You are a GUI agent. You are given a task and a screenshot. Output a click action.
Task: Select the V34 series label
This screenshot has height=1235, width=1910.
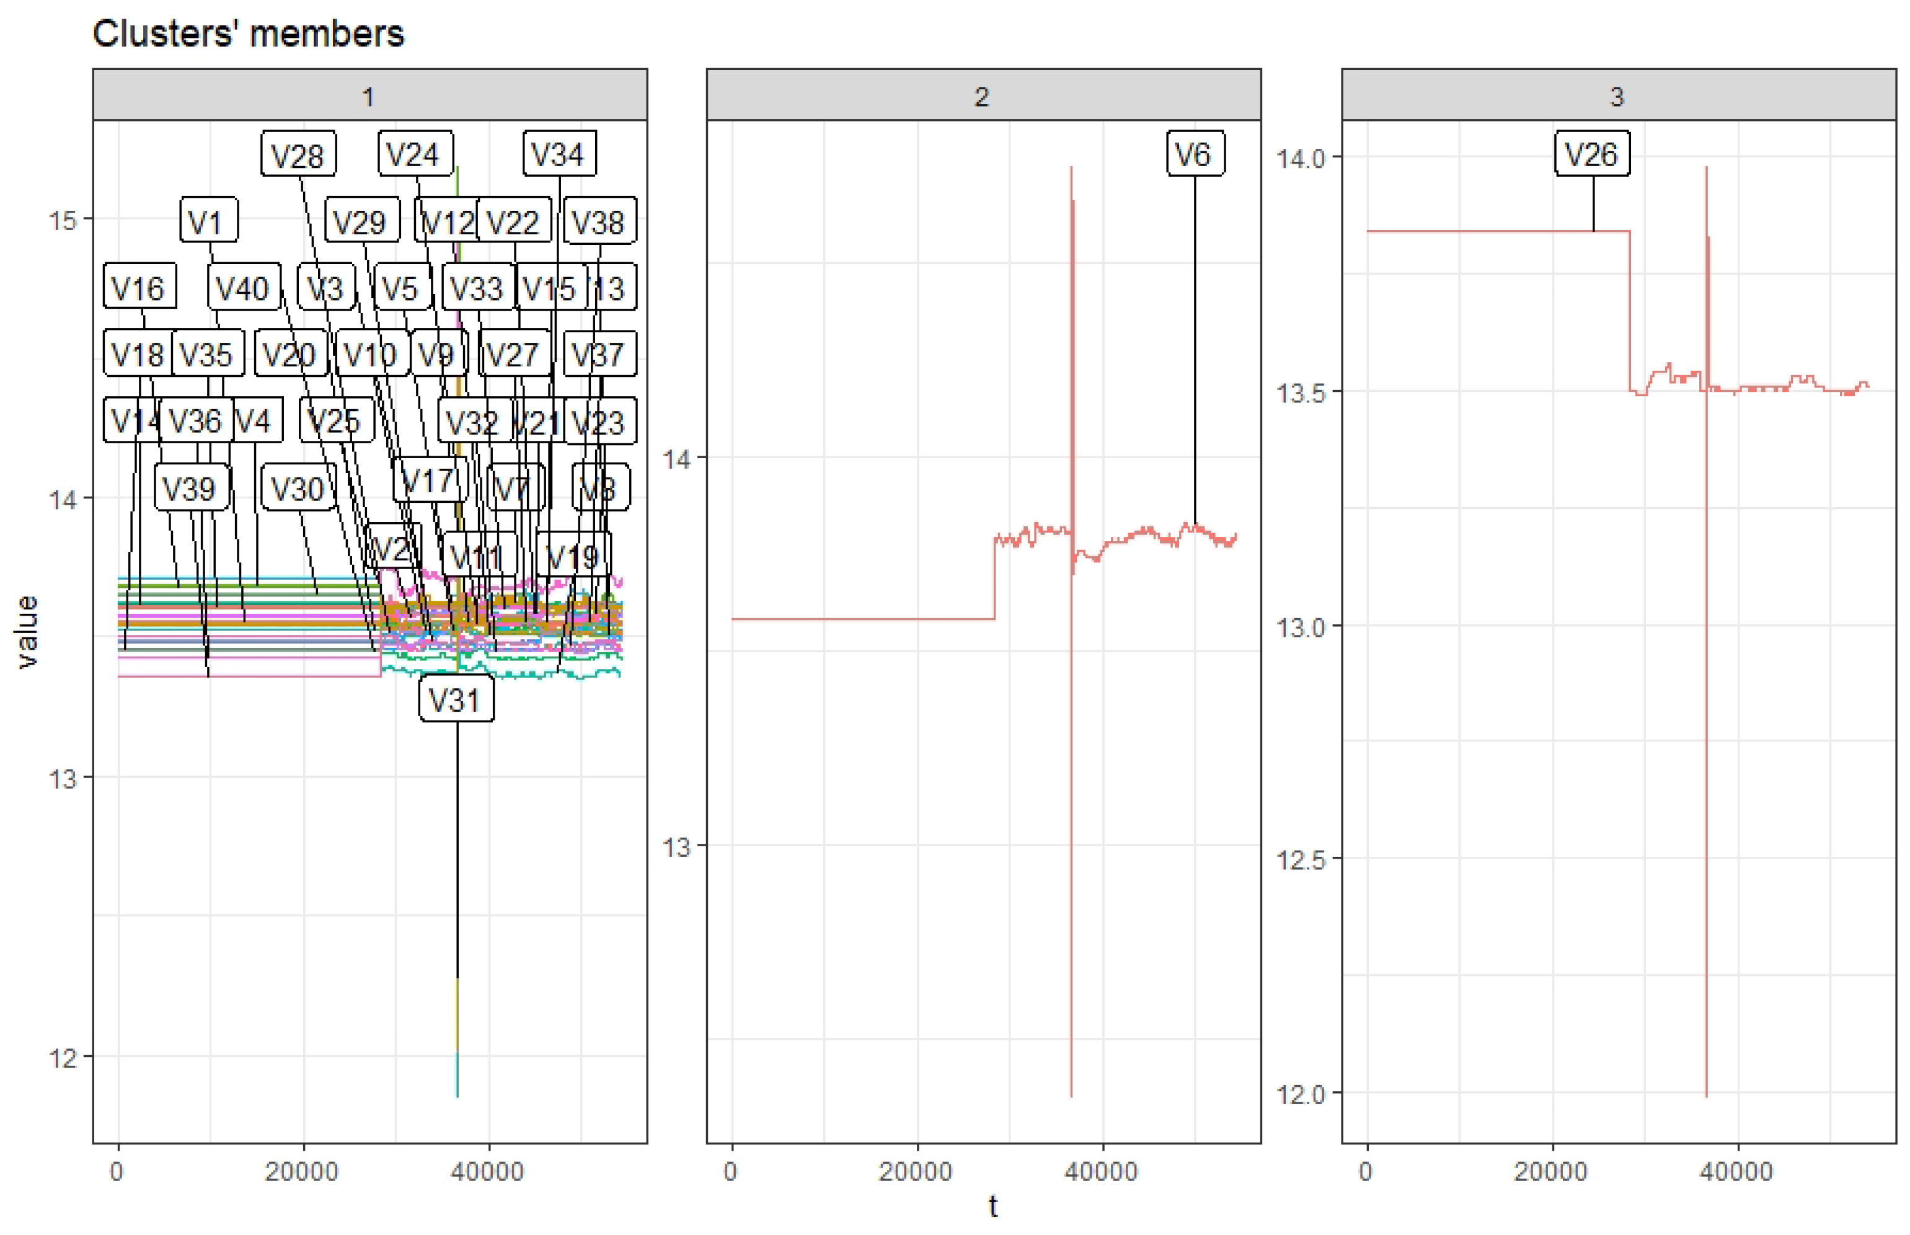[x=559, y=153]
